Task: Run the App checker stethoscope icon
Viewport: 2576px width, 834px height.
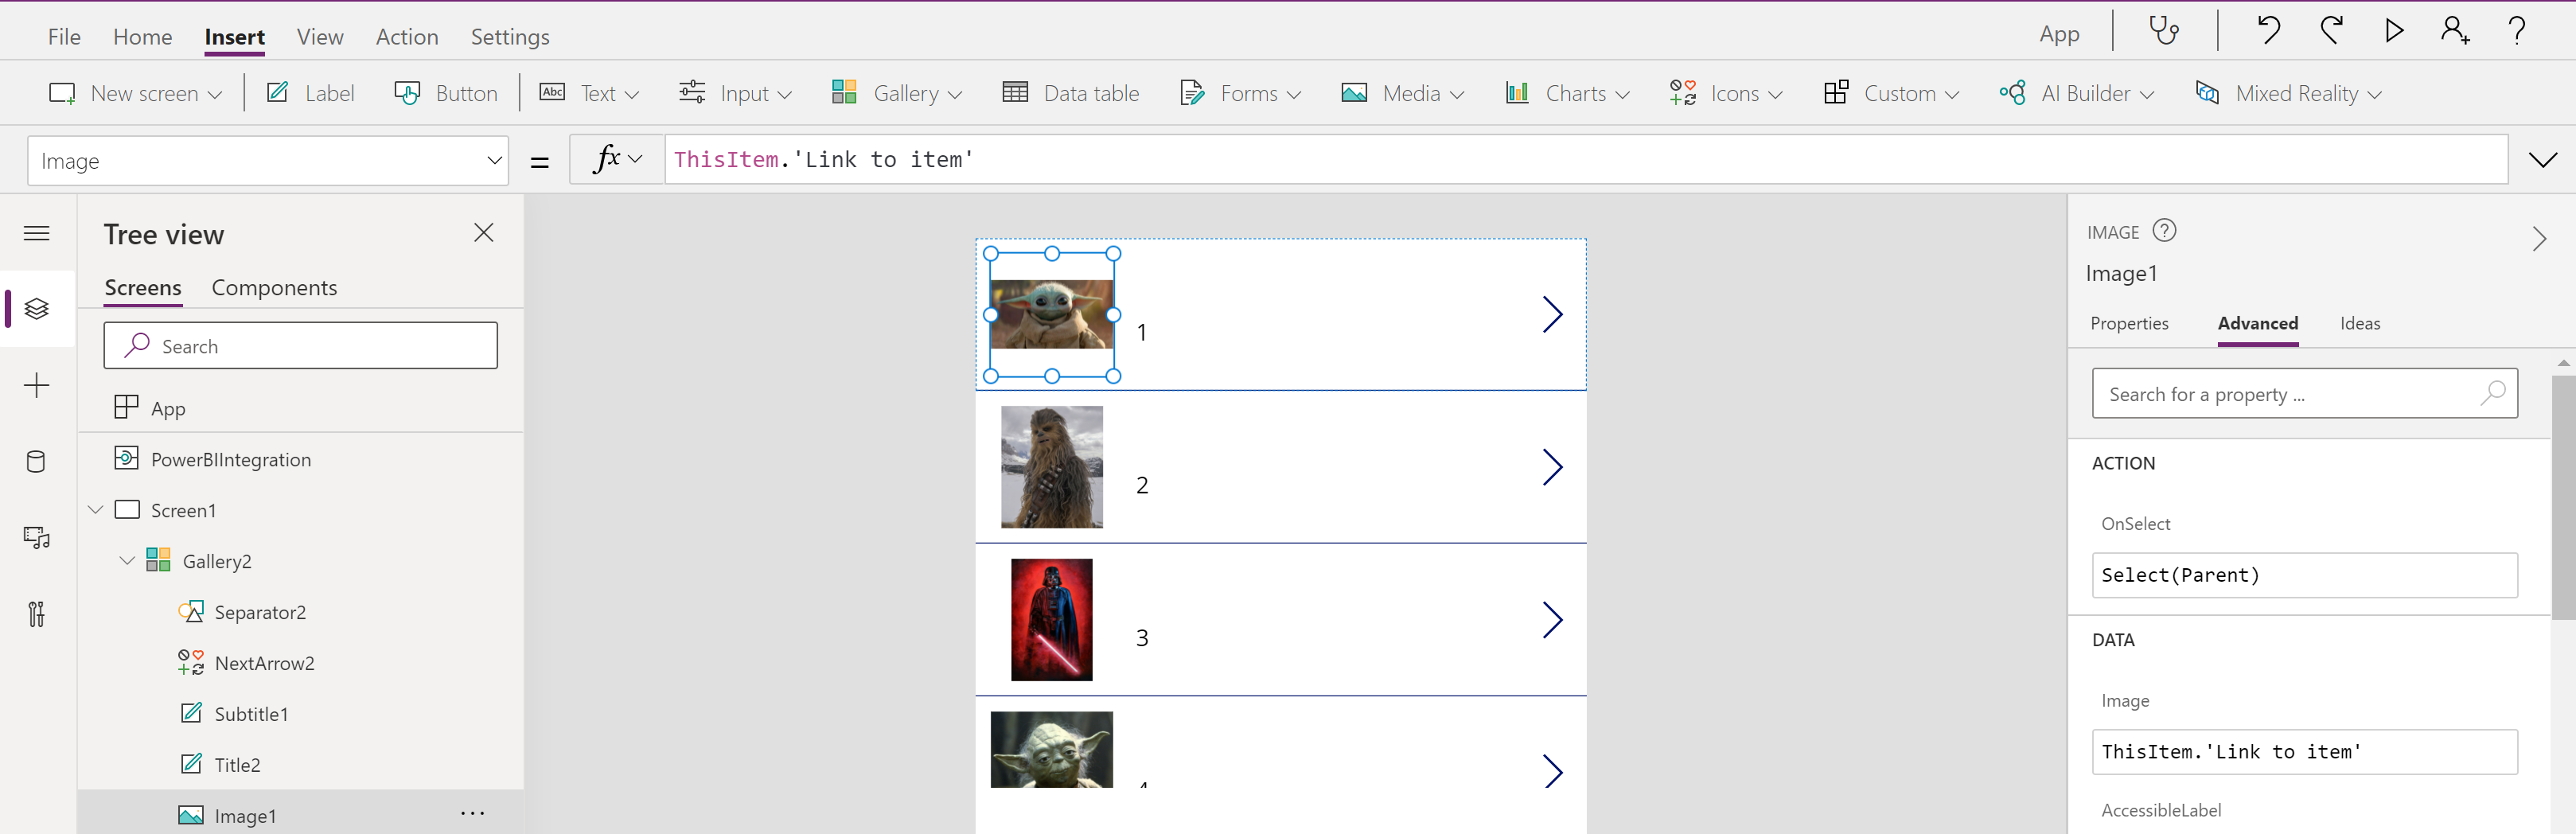Action: coord(2164,31)
